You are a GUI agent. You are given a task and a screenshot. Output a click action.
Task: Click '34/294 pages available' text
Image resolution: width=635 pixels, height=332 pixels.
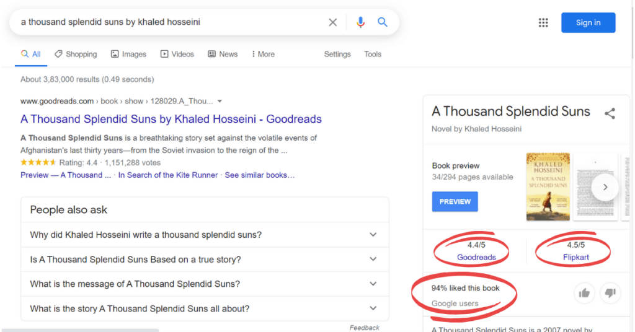pos(472,177)
